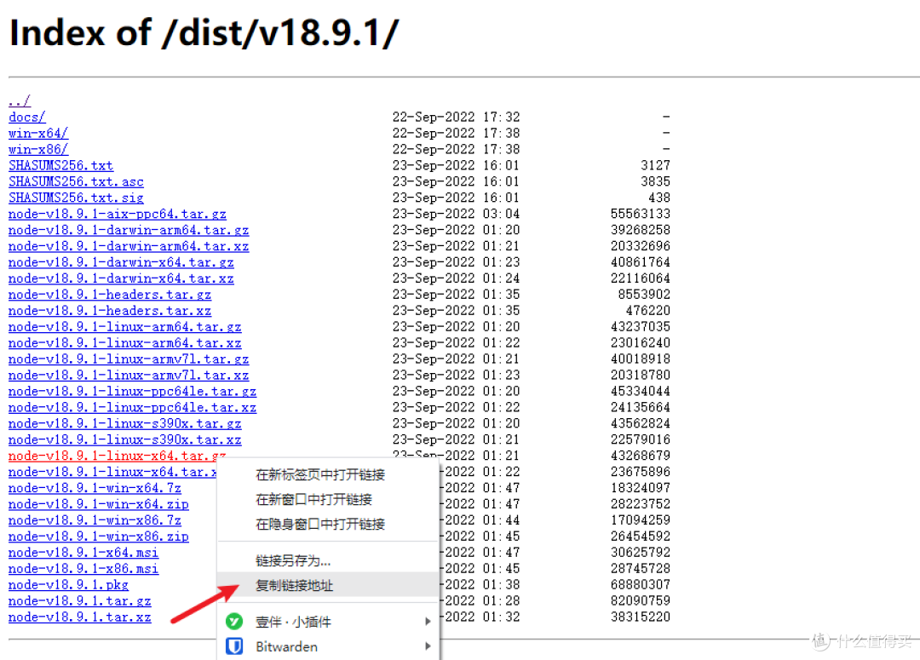The width and height of the screenshot is (920, 660).
Task: Open the win-x64/ directory
Action: (37, 133)
